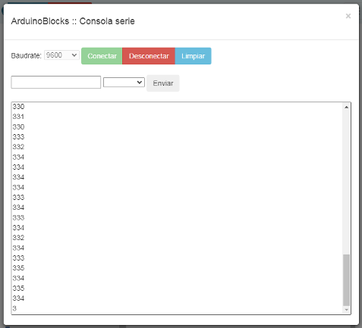Click the ArduinoBlocks :: Consola serie title
The width and height of the screenshot is (362, 328).
(x=73, y=21)
